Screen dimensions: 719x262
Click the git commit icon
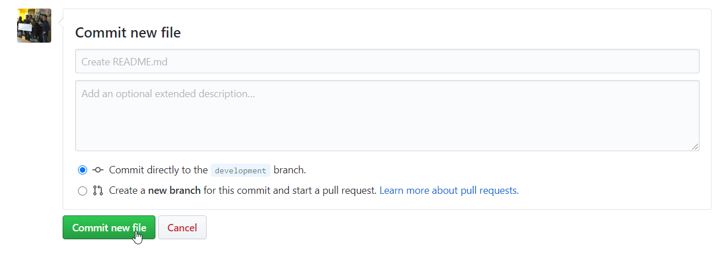coord(98,170)
